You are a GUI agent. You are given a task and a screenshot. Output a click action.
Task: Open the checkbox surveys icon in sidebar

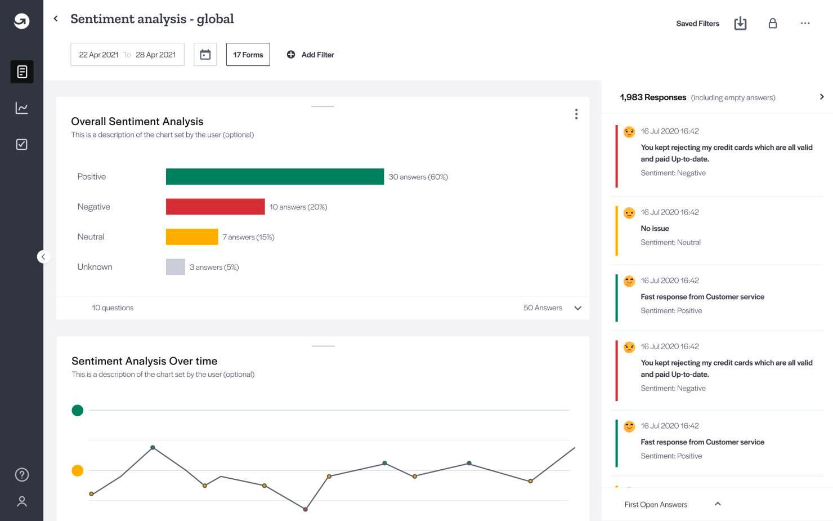tap(22, 144)
